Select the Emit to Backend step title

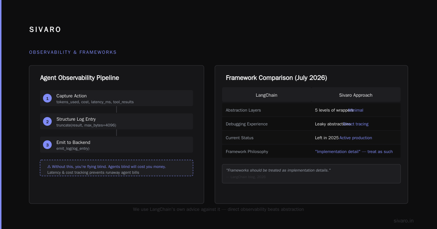pyautogui.click(x=73, y=142)
